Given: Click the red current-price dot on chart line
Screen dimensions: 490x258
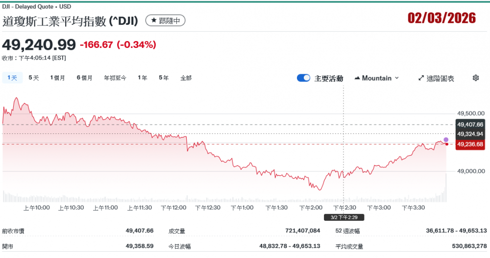Looking at the screenshot, I should pos(446,144).
